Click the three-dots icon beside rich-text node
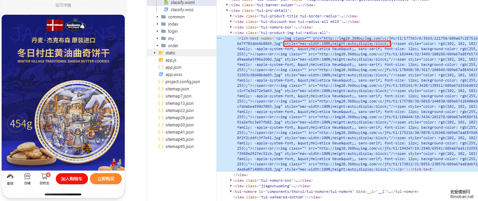478x201 pixels. (219, 38)
